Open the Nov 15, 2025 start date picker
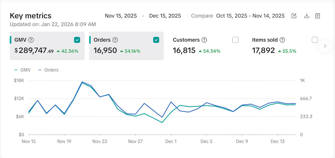The height and width of the screenshot is (158, 335). (x=121, y=16)
